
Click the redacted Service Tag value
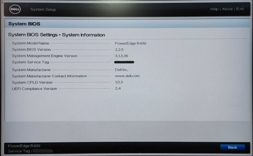[124, 62]
